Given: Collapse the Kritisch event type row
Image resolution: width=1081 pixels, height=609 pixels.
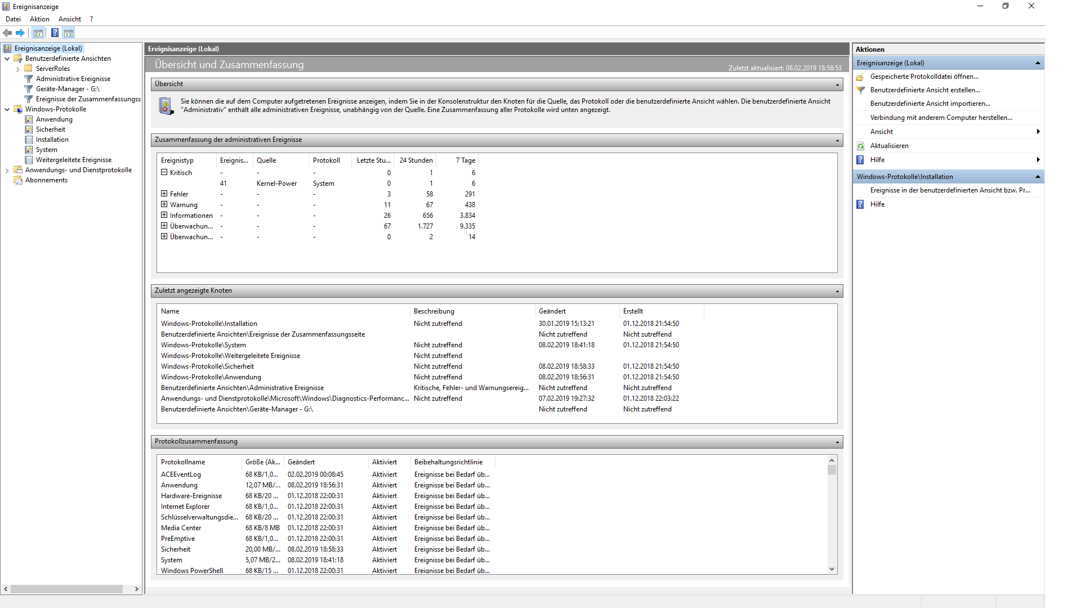Looking at the screenshot, I should click(164, 173).
